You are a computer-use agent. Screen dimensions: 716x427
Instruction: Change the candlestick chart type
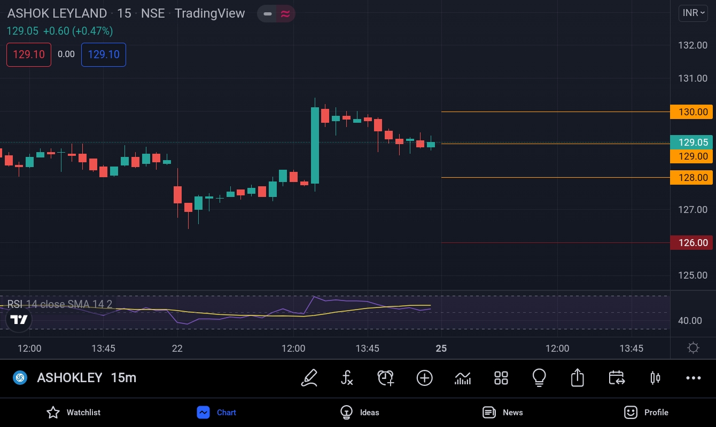[655, 378]
